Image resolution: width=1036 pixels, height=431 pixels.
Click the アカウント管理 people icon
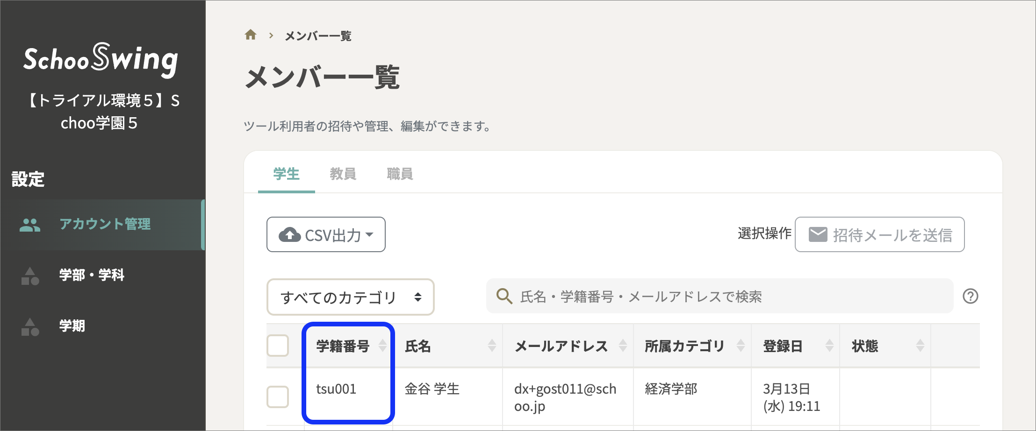pos(30,225)
